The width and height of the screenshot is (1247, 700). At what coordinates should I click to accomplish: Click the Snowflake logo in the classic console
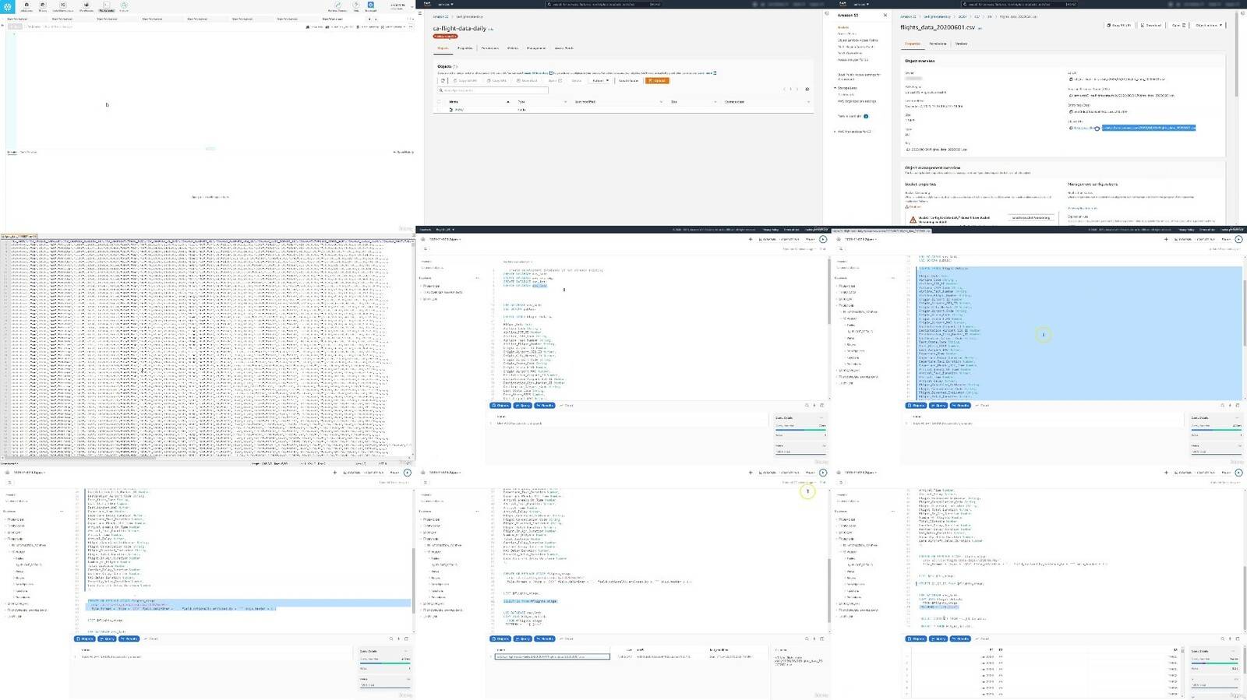[x=9, y=7]
